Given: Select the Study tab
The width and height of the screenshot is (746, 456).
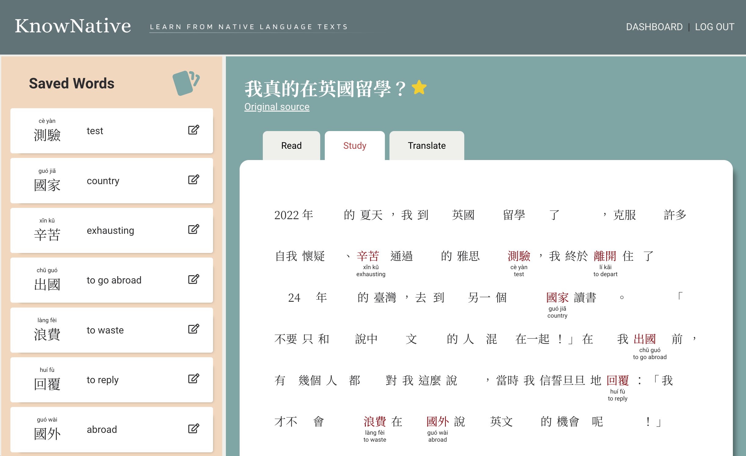Looking at the screenshot, I should (354, 146).
